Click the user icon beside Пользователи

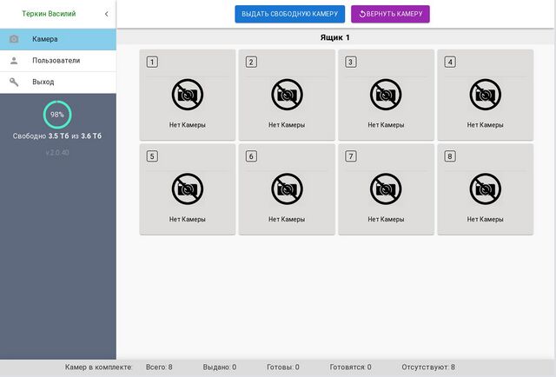pos(14,61)
